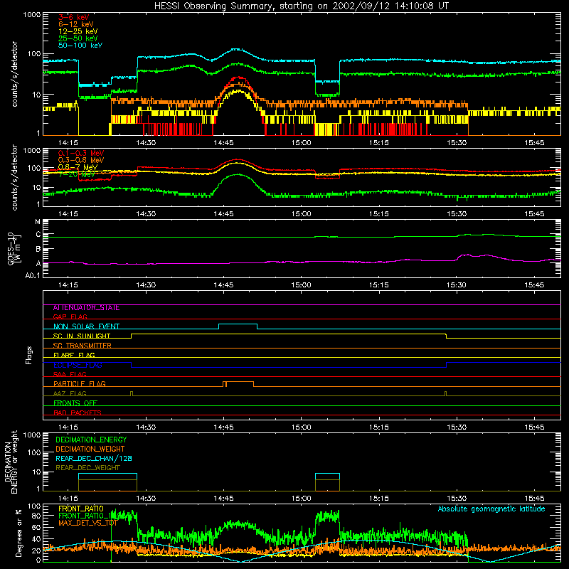Select the PARTICLE_FLAG label
The width and height of the screenshot is (569, 569).
(x=80, y=384)
